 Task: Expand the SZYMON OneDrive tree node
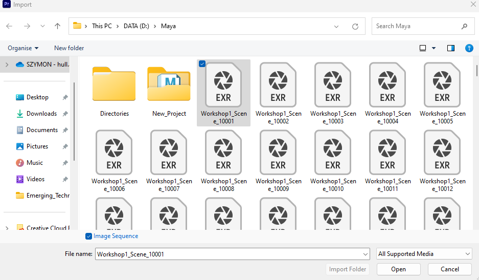7,64
